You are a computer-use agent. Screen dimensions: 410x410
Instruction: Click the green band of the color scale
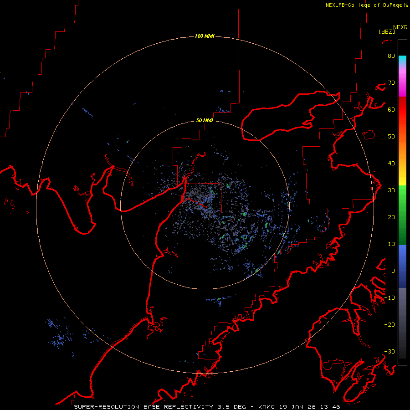402,215
